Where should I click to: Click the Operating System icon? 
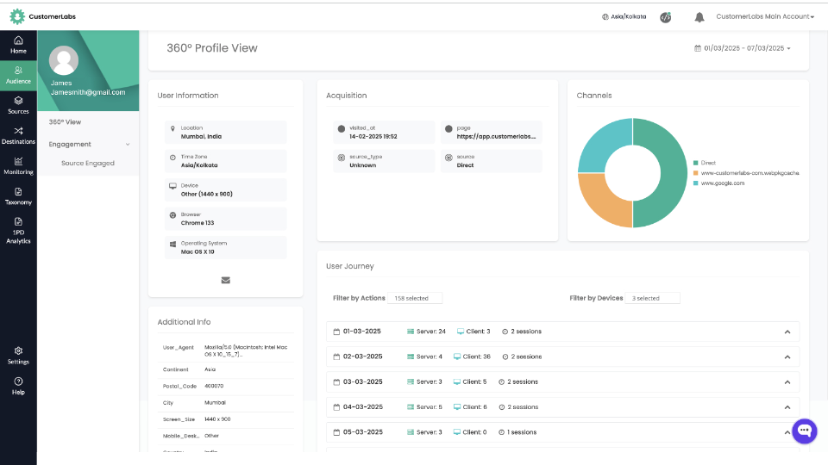[x=172, y=244]
